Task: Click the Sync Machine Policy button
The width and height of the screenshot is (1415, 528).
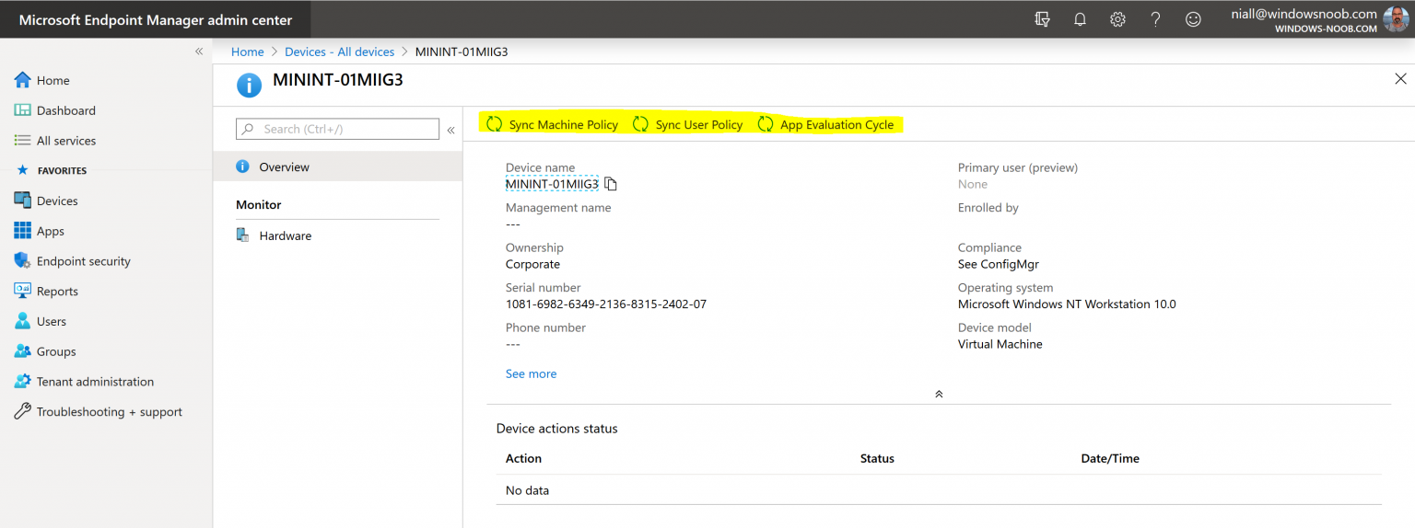Action: [553, 124]
